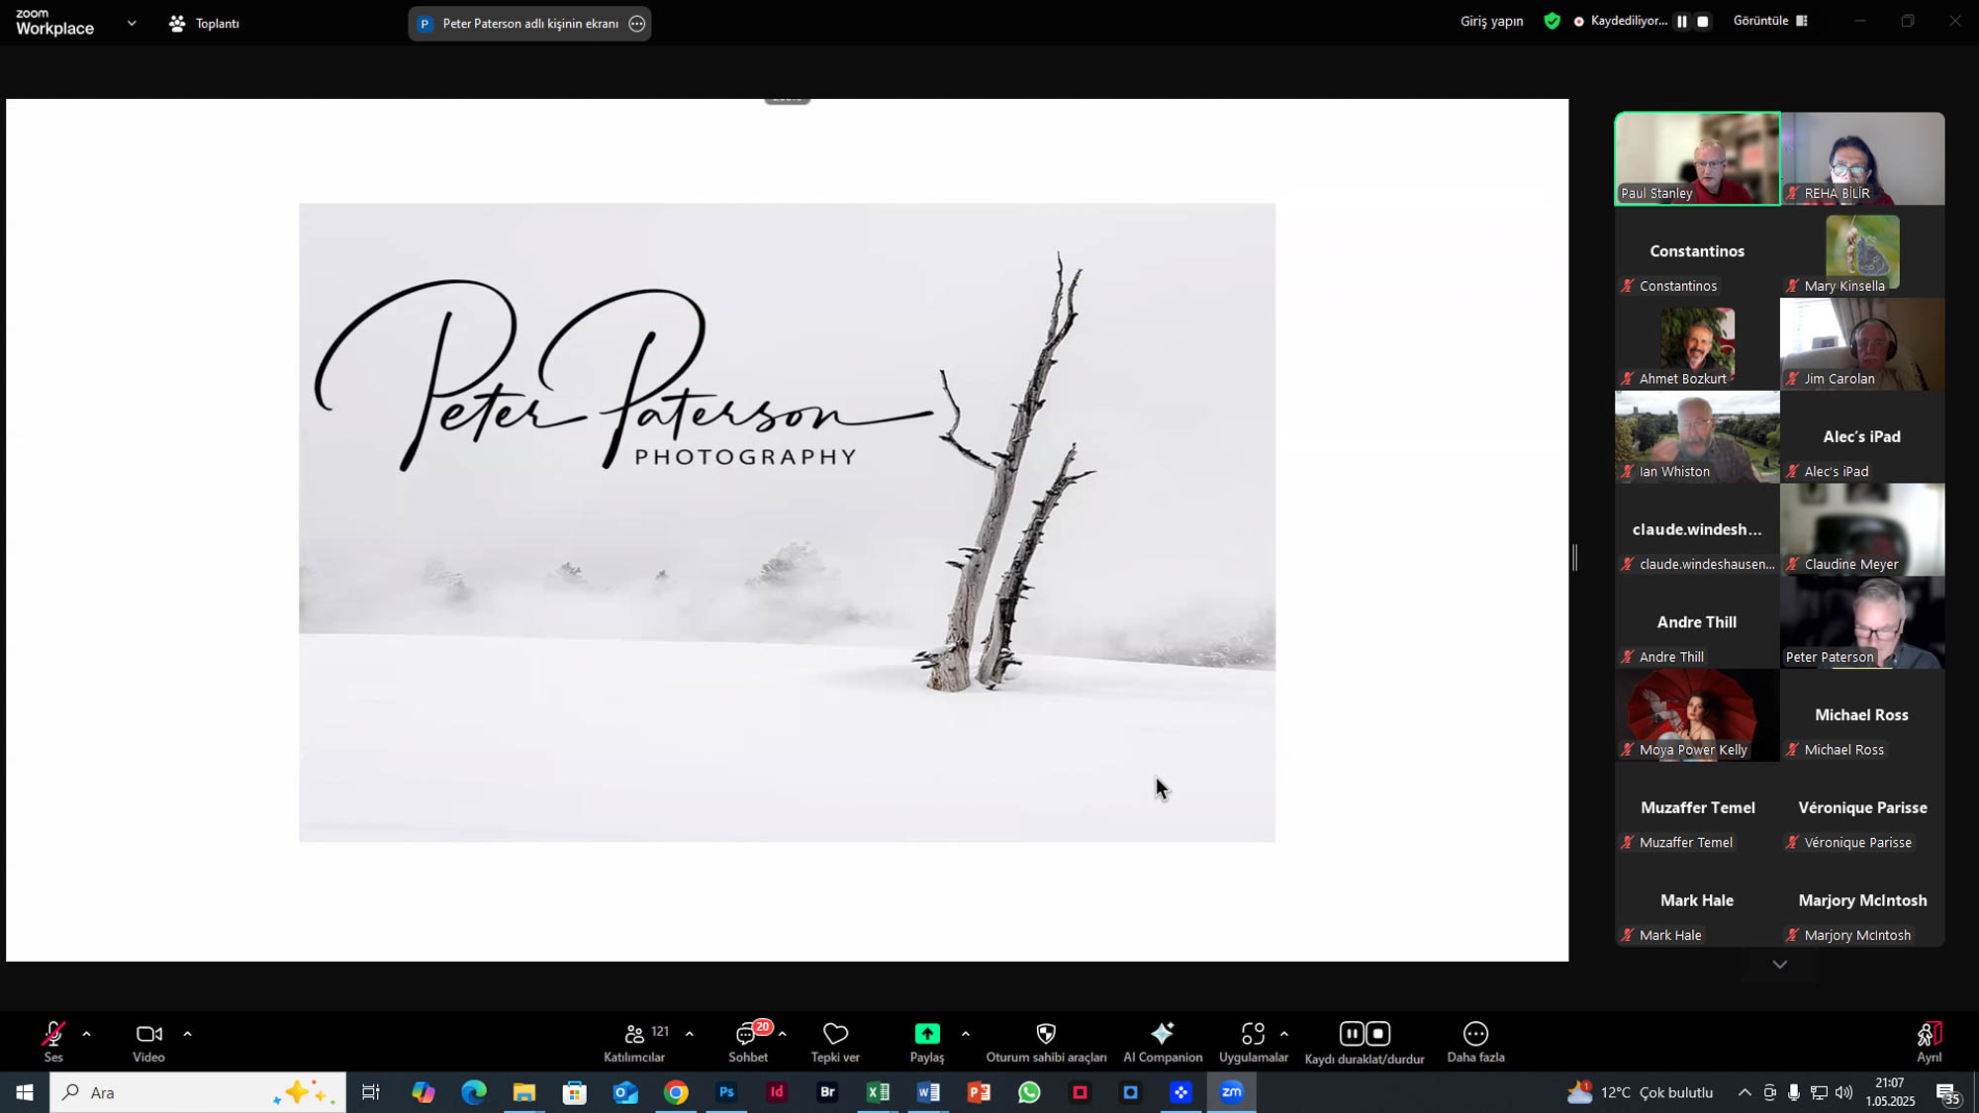This screenshot has width=1979, height=1113.
Task: Open Daha fazla more options
Action: (x=1475, y=1042)
